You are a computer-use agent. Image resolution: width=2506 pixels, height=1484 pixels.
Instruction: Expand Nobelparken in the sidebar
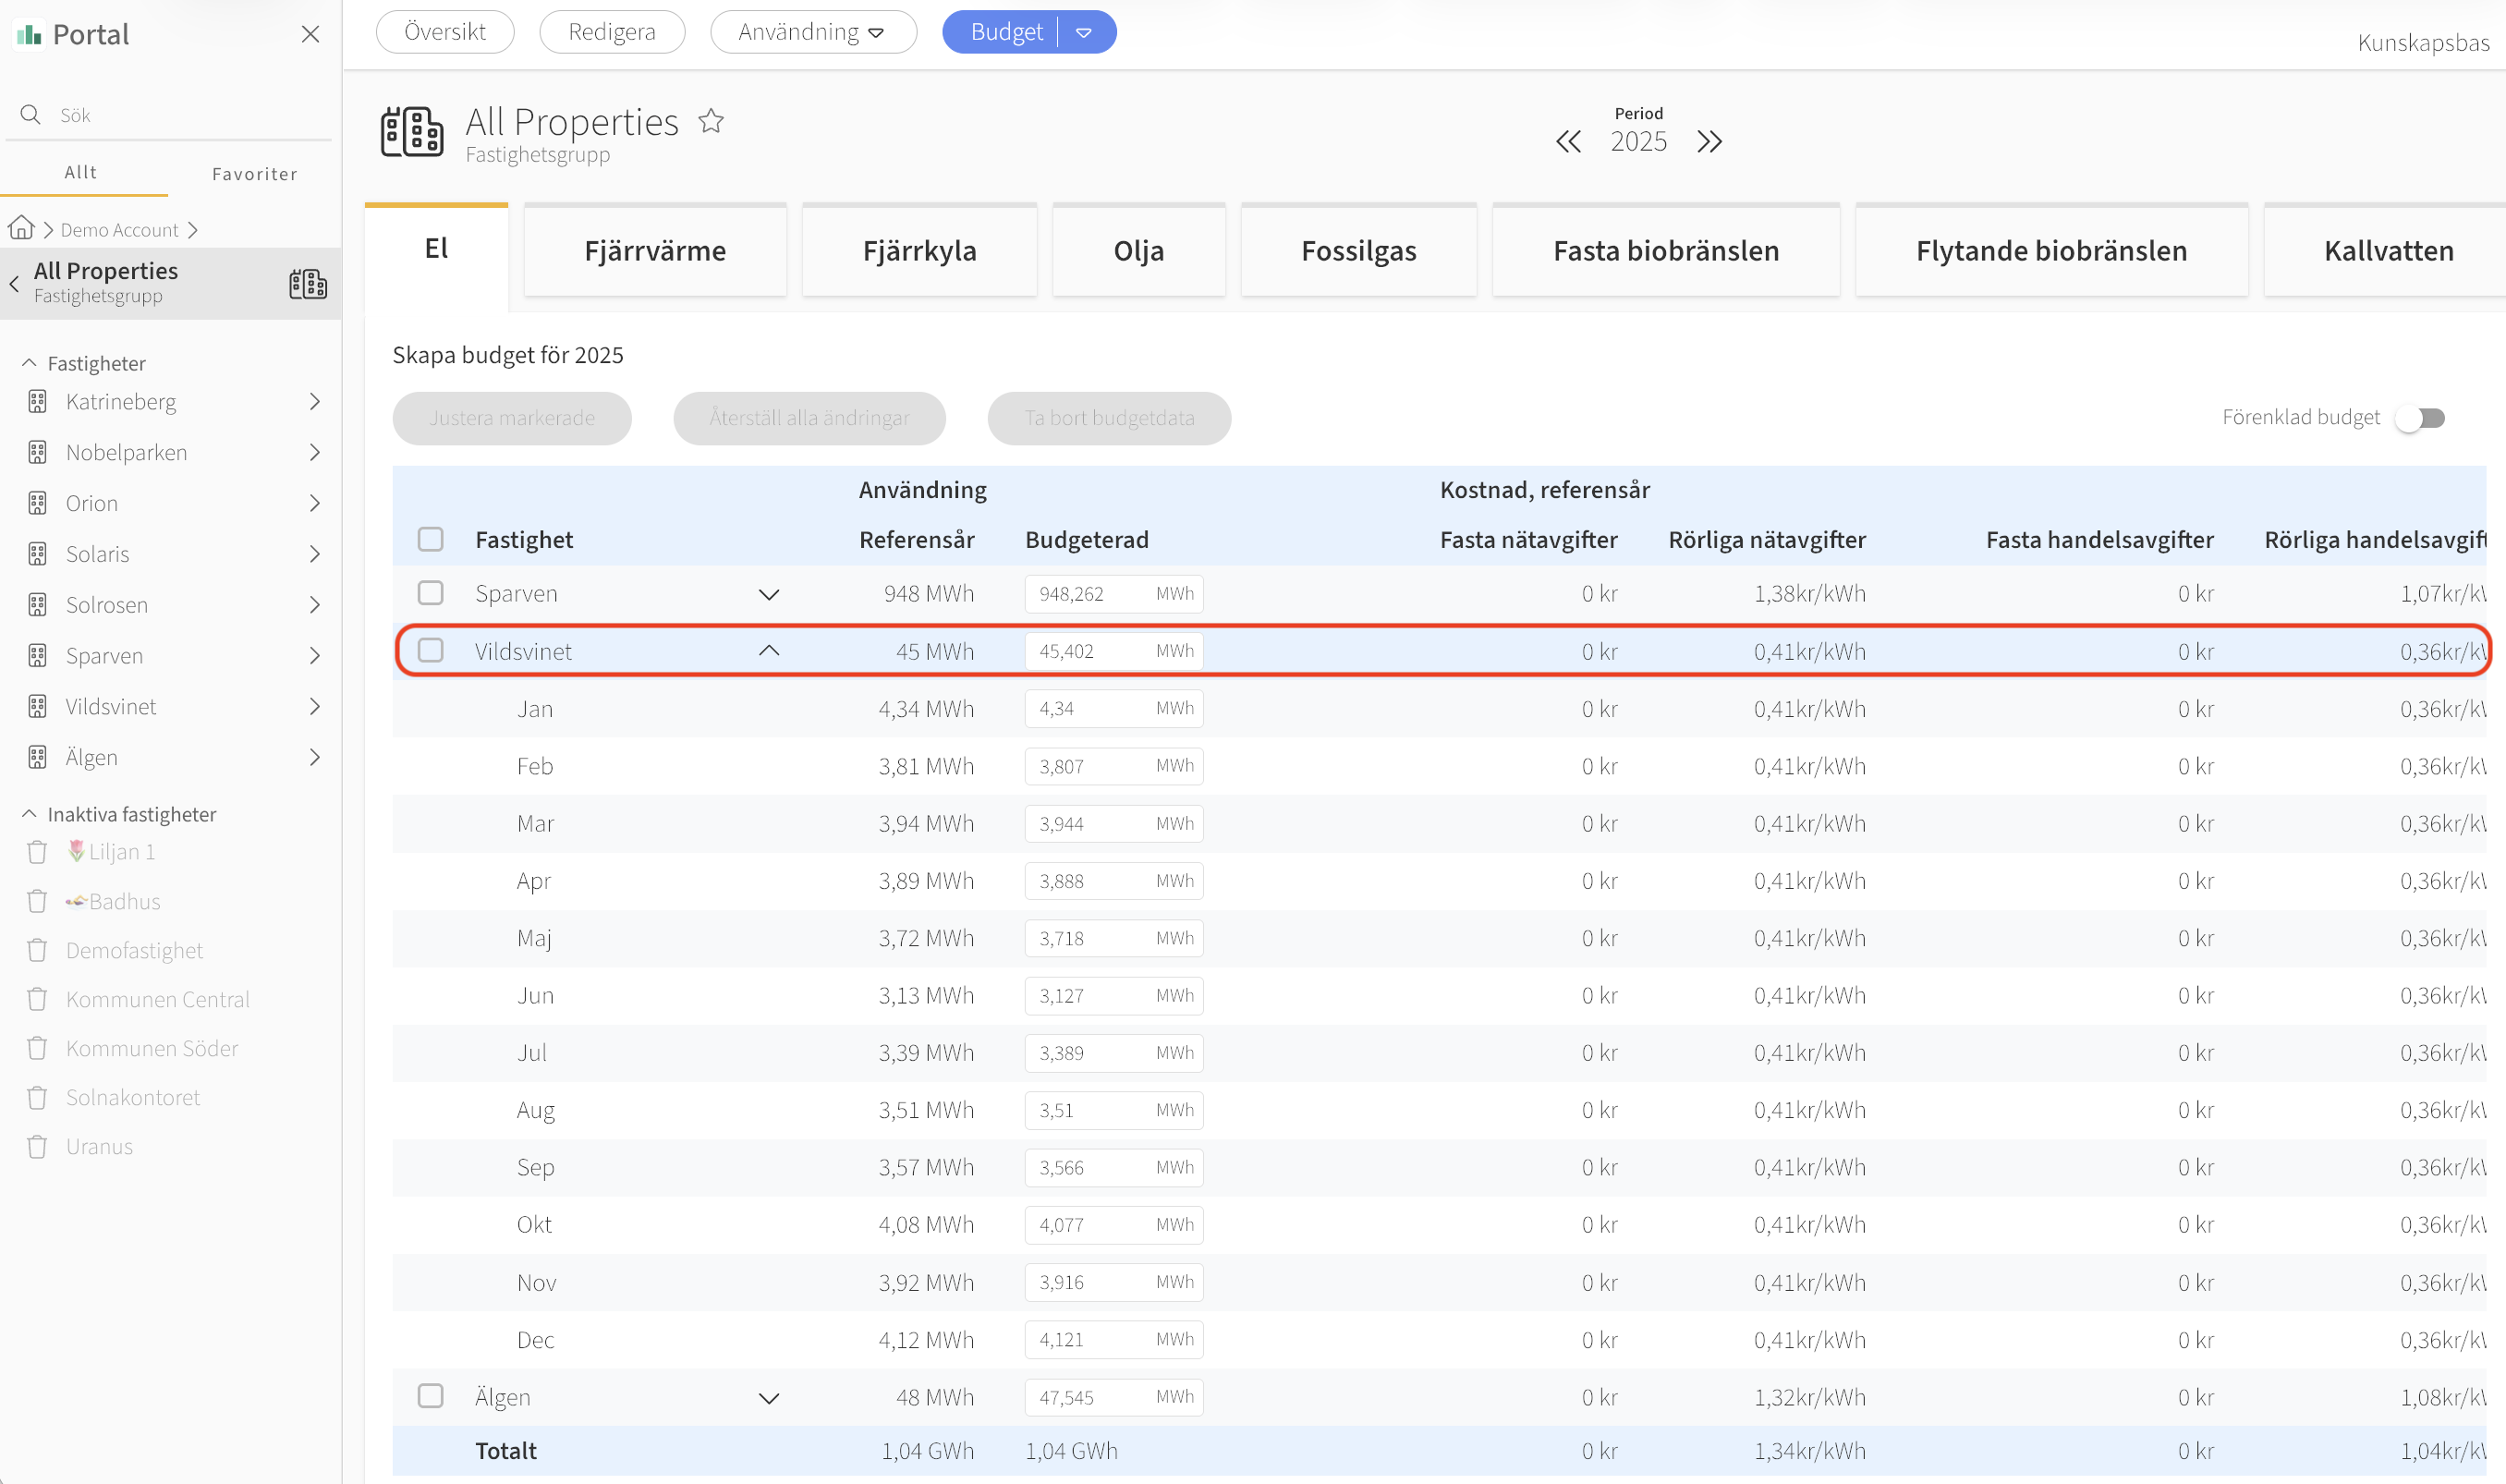(x=315, y=453)
